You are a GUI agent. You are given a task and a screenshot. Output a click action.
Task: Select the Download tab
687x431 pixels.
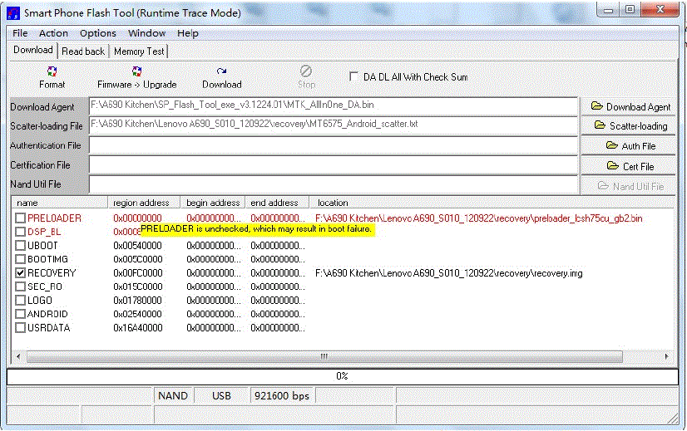(x=33, y=50)
